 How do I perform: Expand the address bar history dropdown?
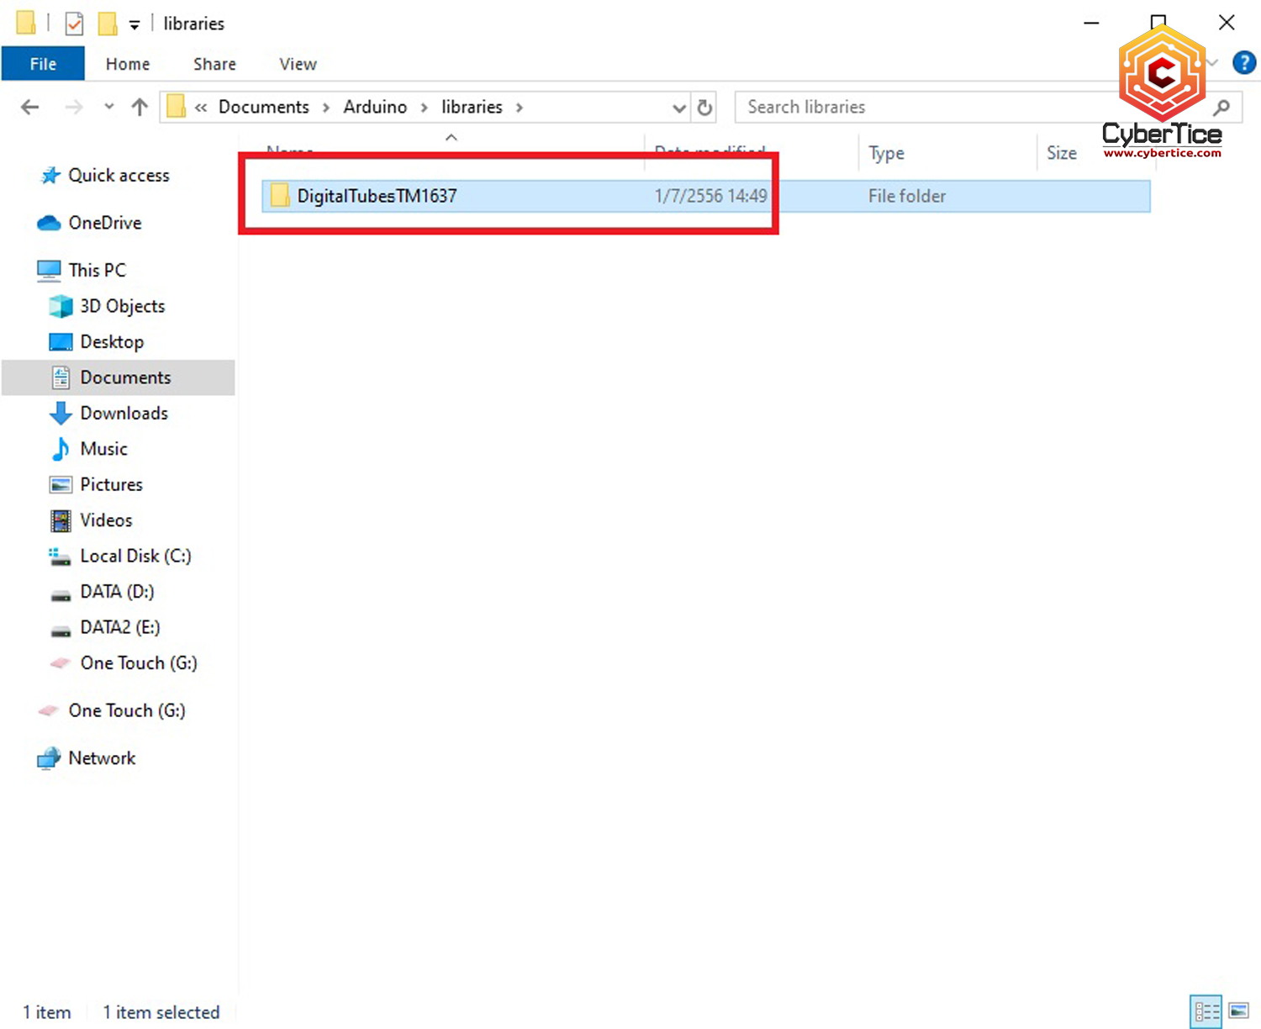tap(678, 108)
